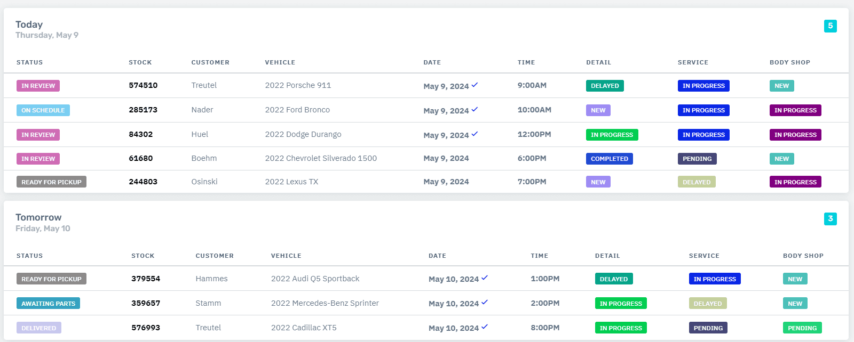Select the On Schedule status for Nader
The width and height of the screenshot is (854, 342).
tap(43, 110)
